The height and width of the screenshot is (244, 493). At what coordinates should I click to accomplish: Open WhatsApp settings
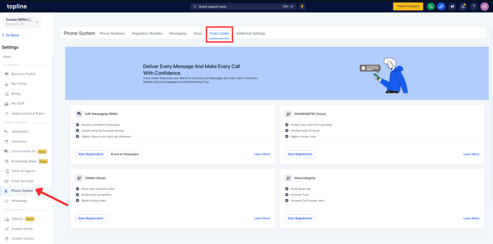pyautogui.click(x=19, y=201)
